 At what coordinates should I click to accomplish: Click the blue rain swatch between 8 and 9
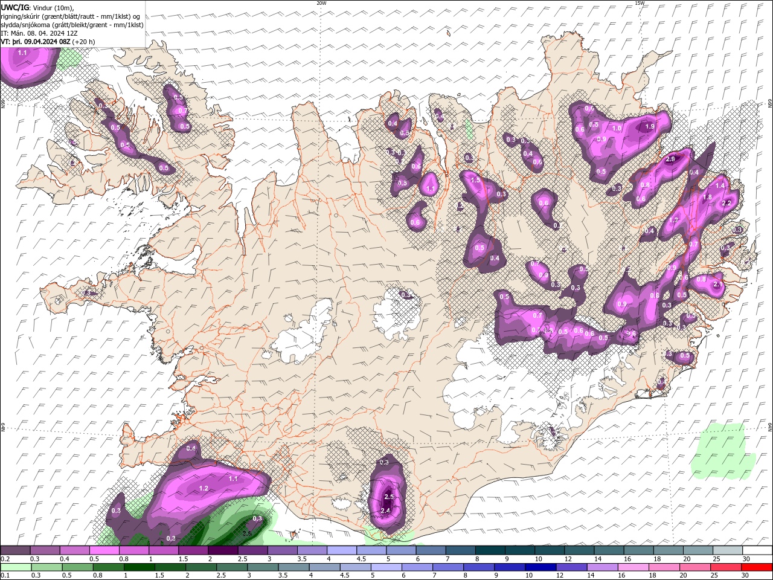click(x=479, y=567)
